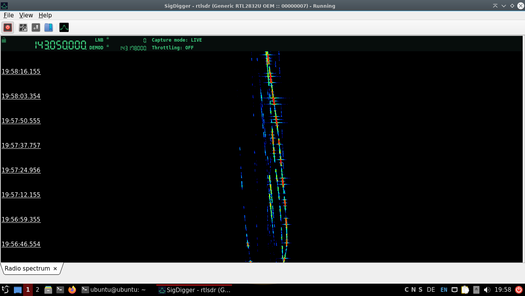The image size is (525, 296).
Task: Click the show desktop taskbar icon
Action: 18,290
